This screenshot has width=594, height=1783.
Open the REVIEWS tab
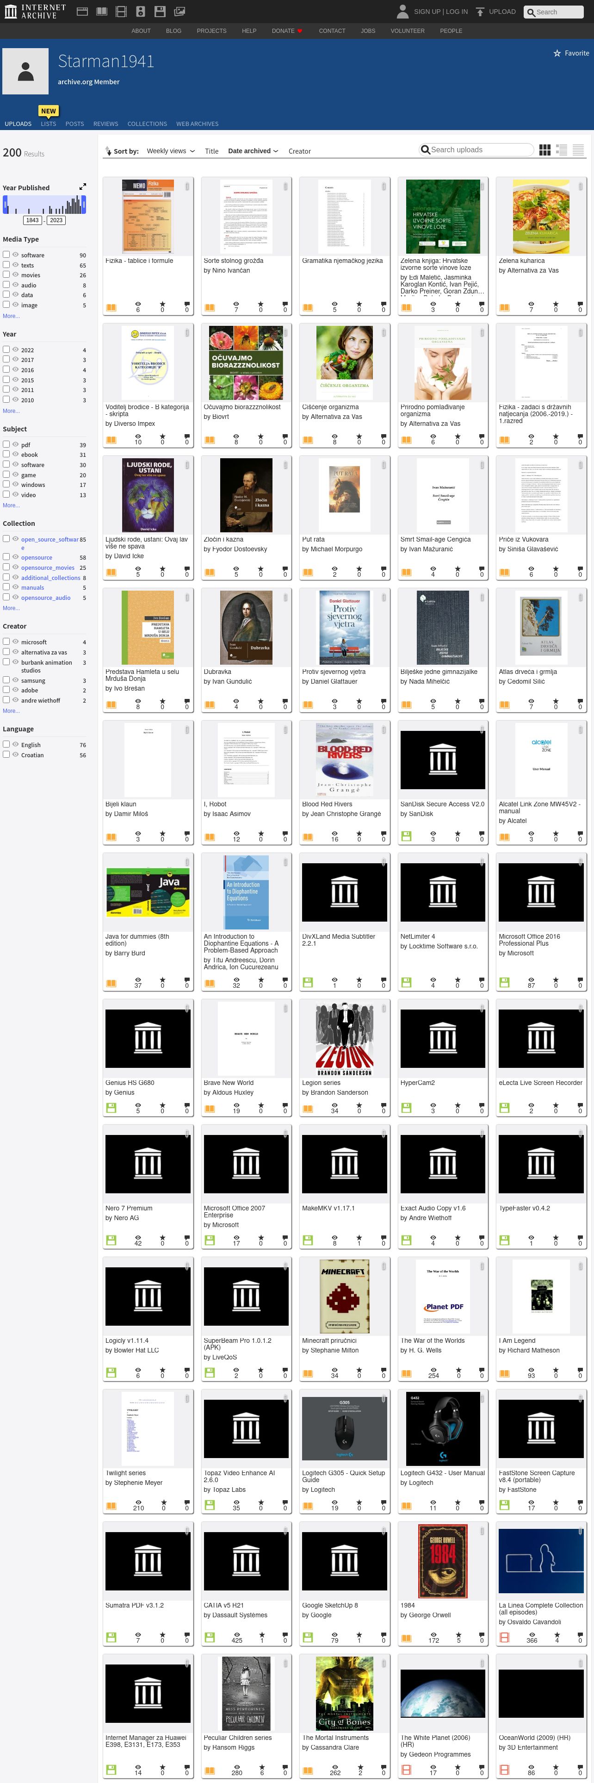click(106, 124)
